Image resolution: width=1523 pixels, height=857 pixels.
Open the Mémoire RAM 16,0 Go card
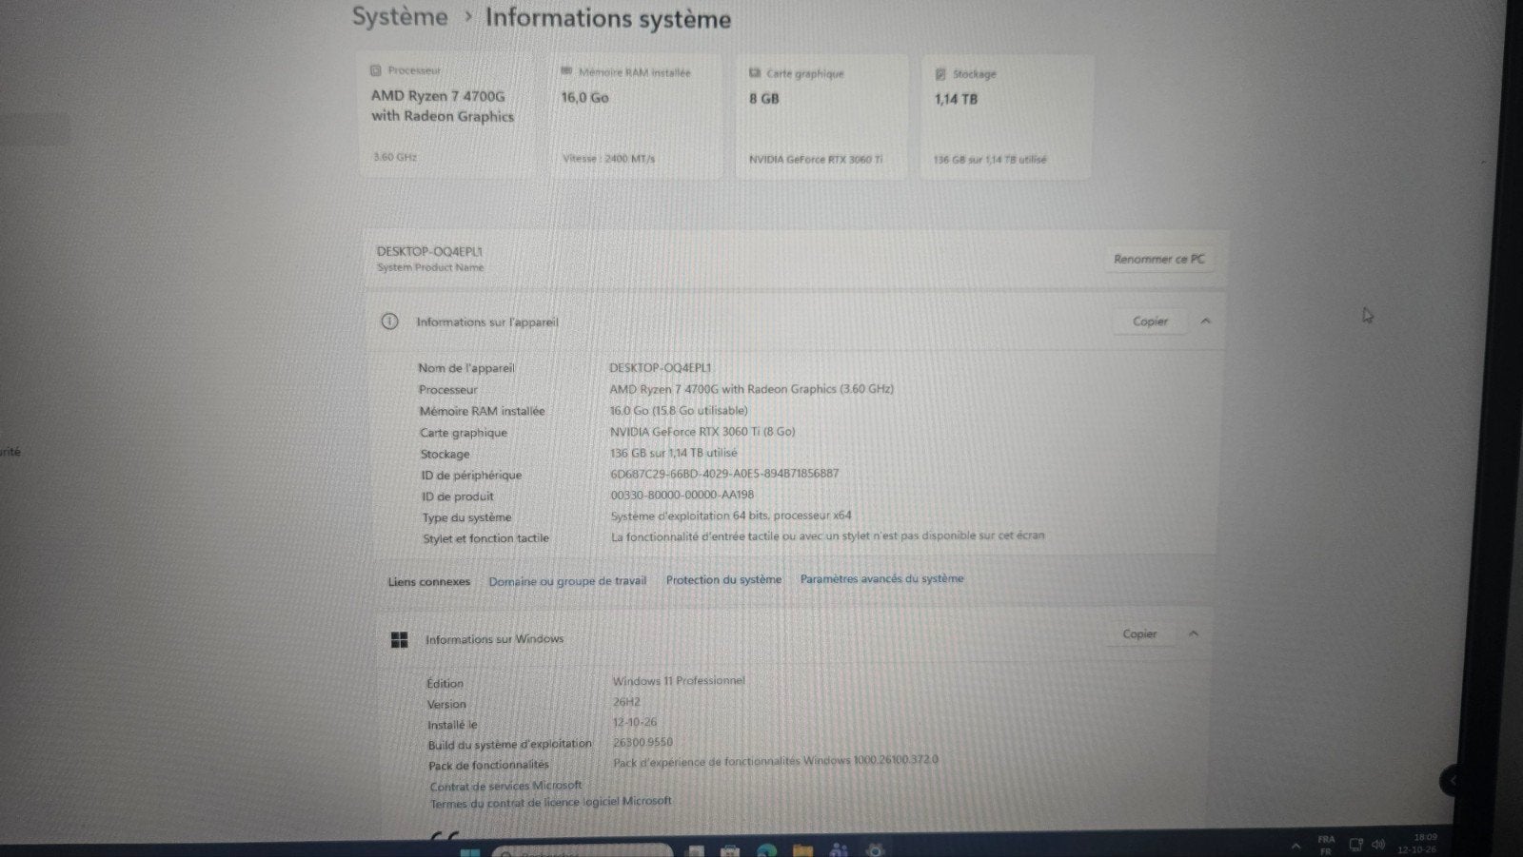tap(634, 116)
